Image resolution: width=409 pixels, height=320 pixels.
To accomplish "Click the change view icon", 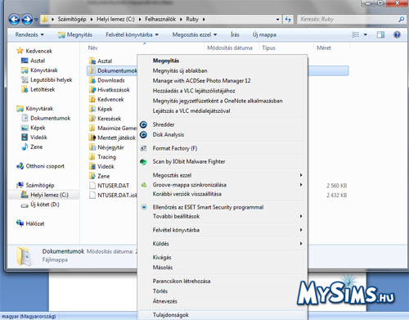I will point(355,34).
